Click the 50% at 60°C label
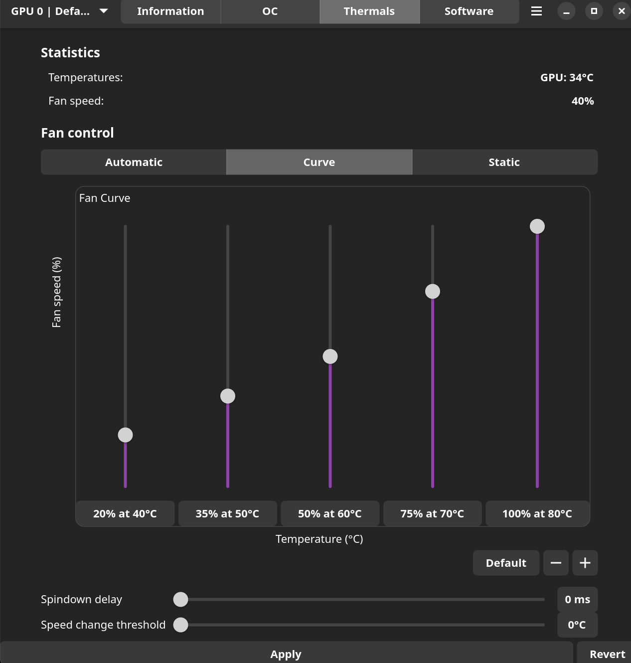Image resolution: width=631 pixels, height=663 pixels. (330, 513)
